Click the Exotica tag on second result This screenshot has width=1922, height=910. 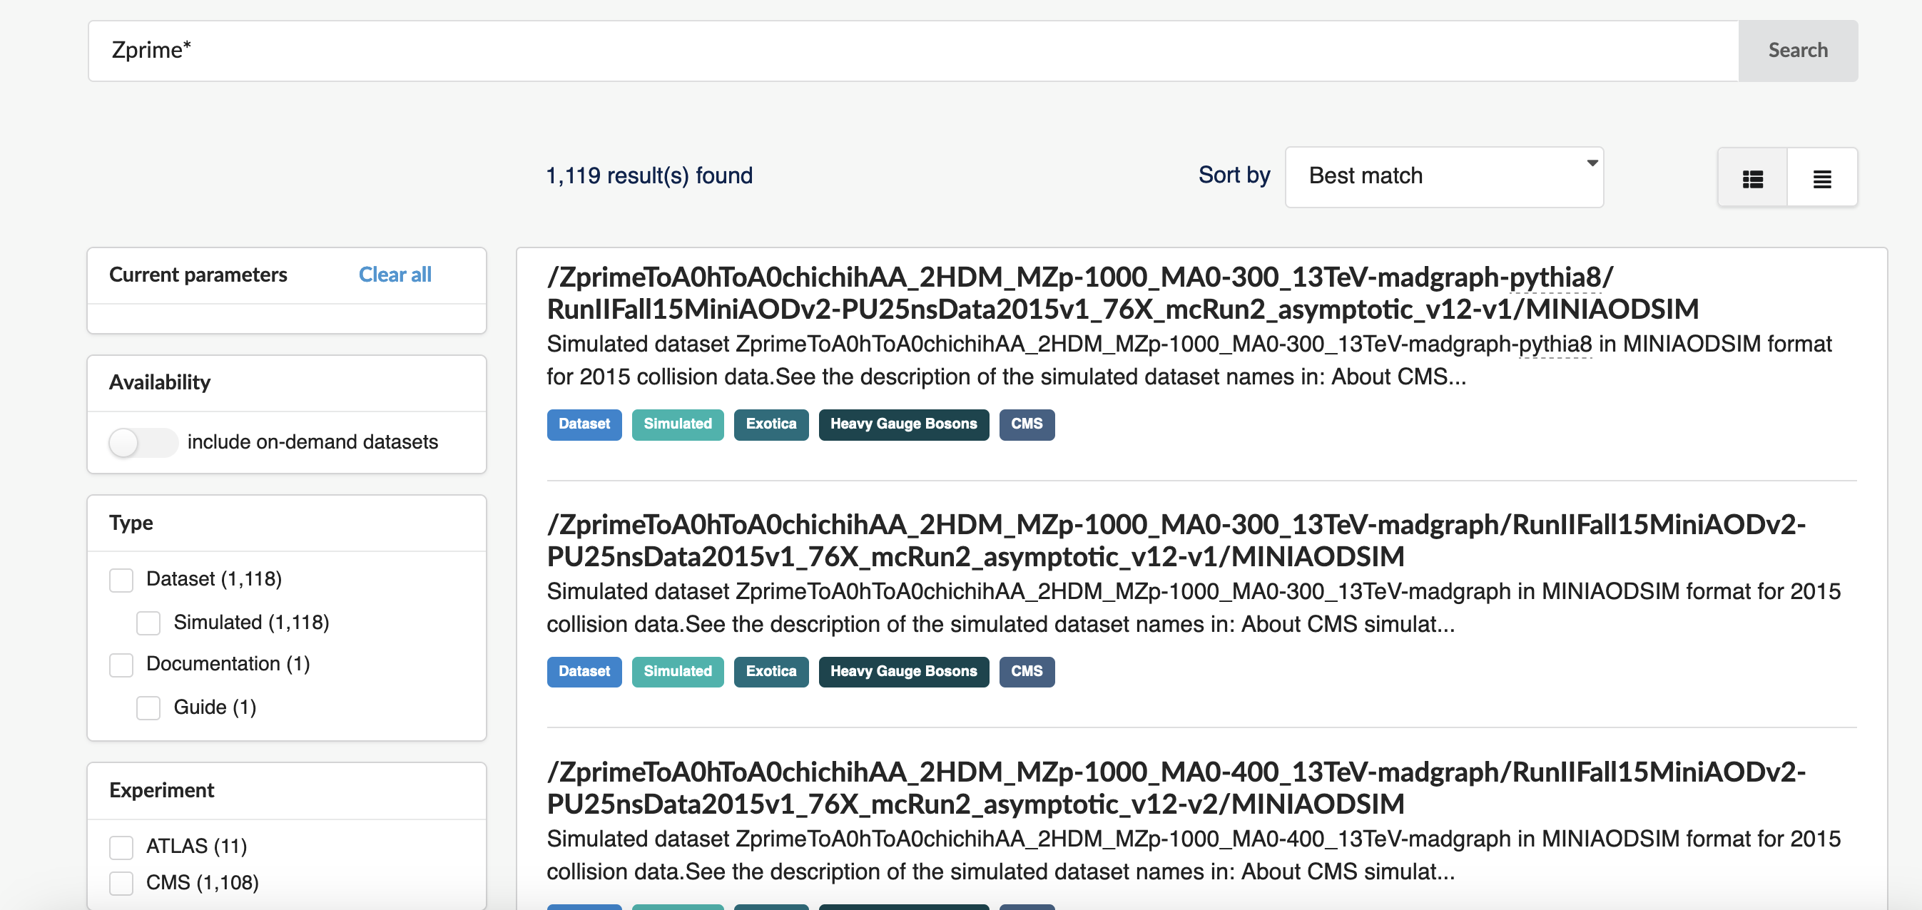[771, 671]
